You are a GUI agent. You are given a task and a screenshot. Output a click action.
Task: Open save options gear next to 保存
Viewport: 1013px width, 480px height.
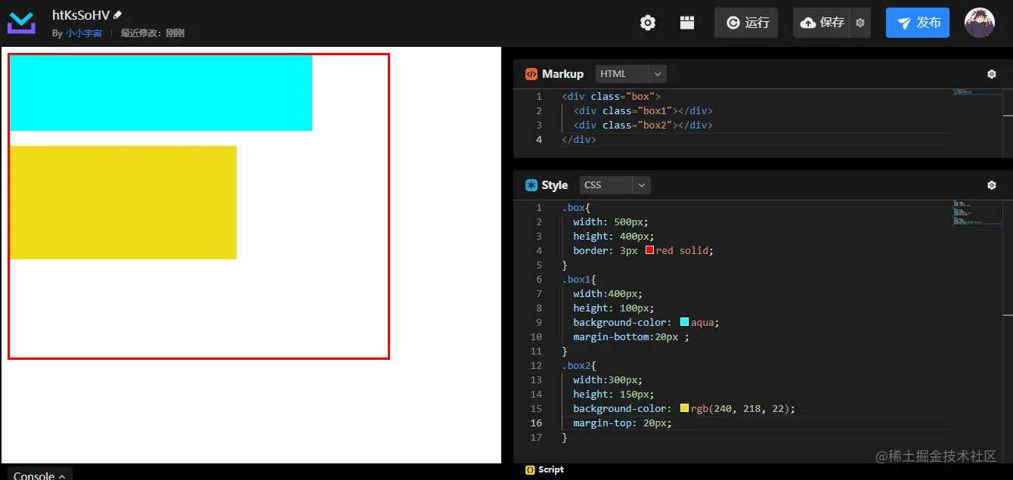pyautogui.click(x=860, y=23)
